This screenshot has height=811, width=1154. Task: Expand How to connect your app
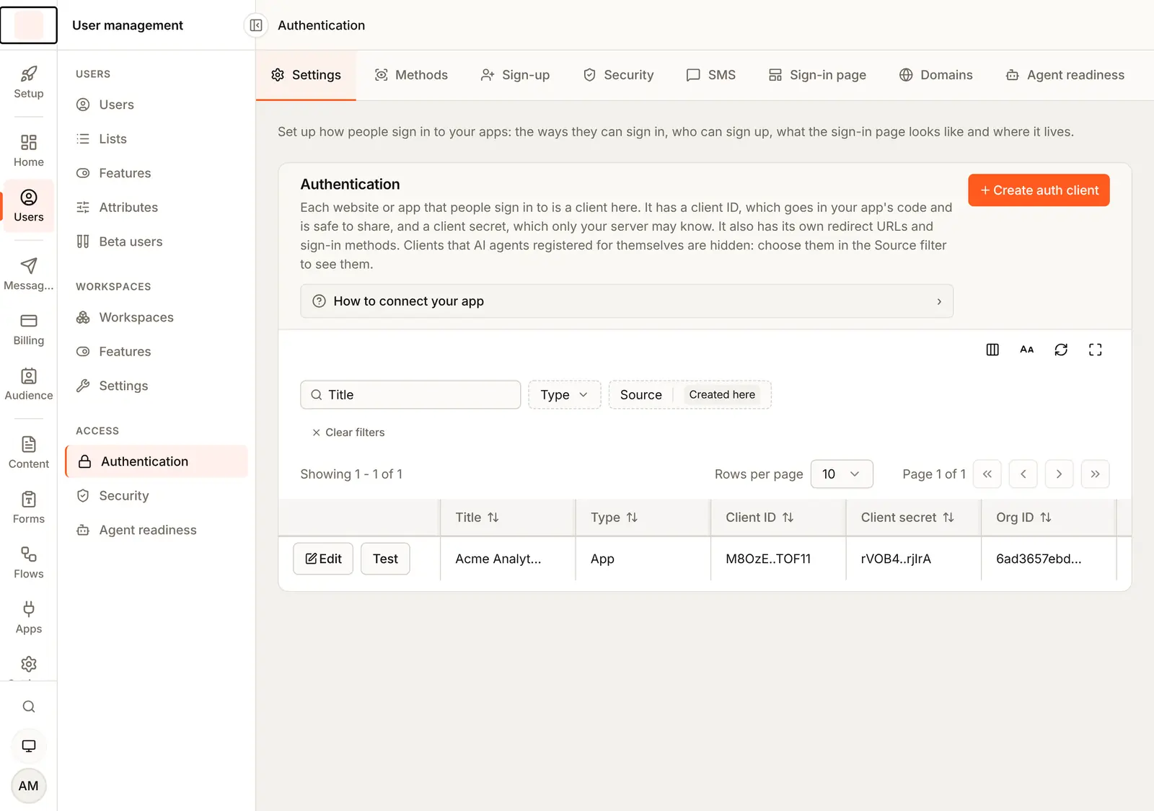click(x=627, y=301)
